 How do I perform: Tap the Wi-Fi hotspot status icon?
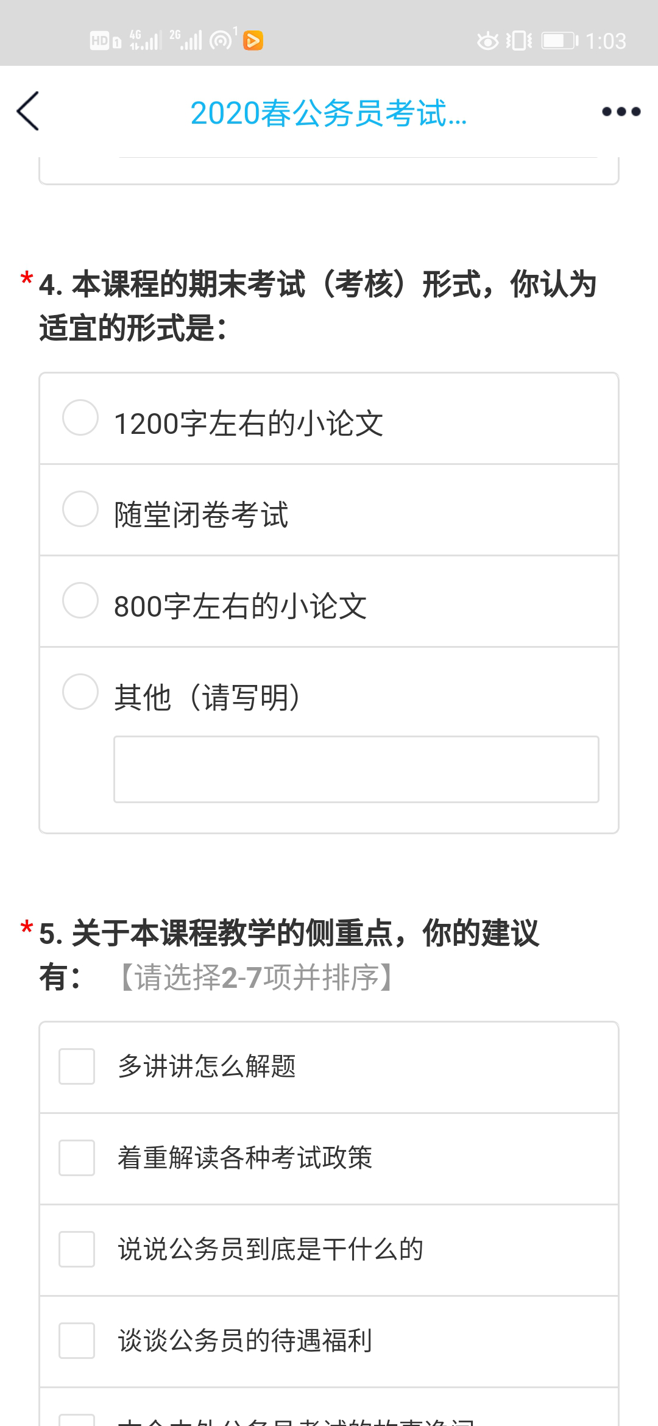tap(222, 40)
